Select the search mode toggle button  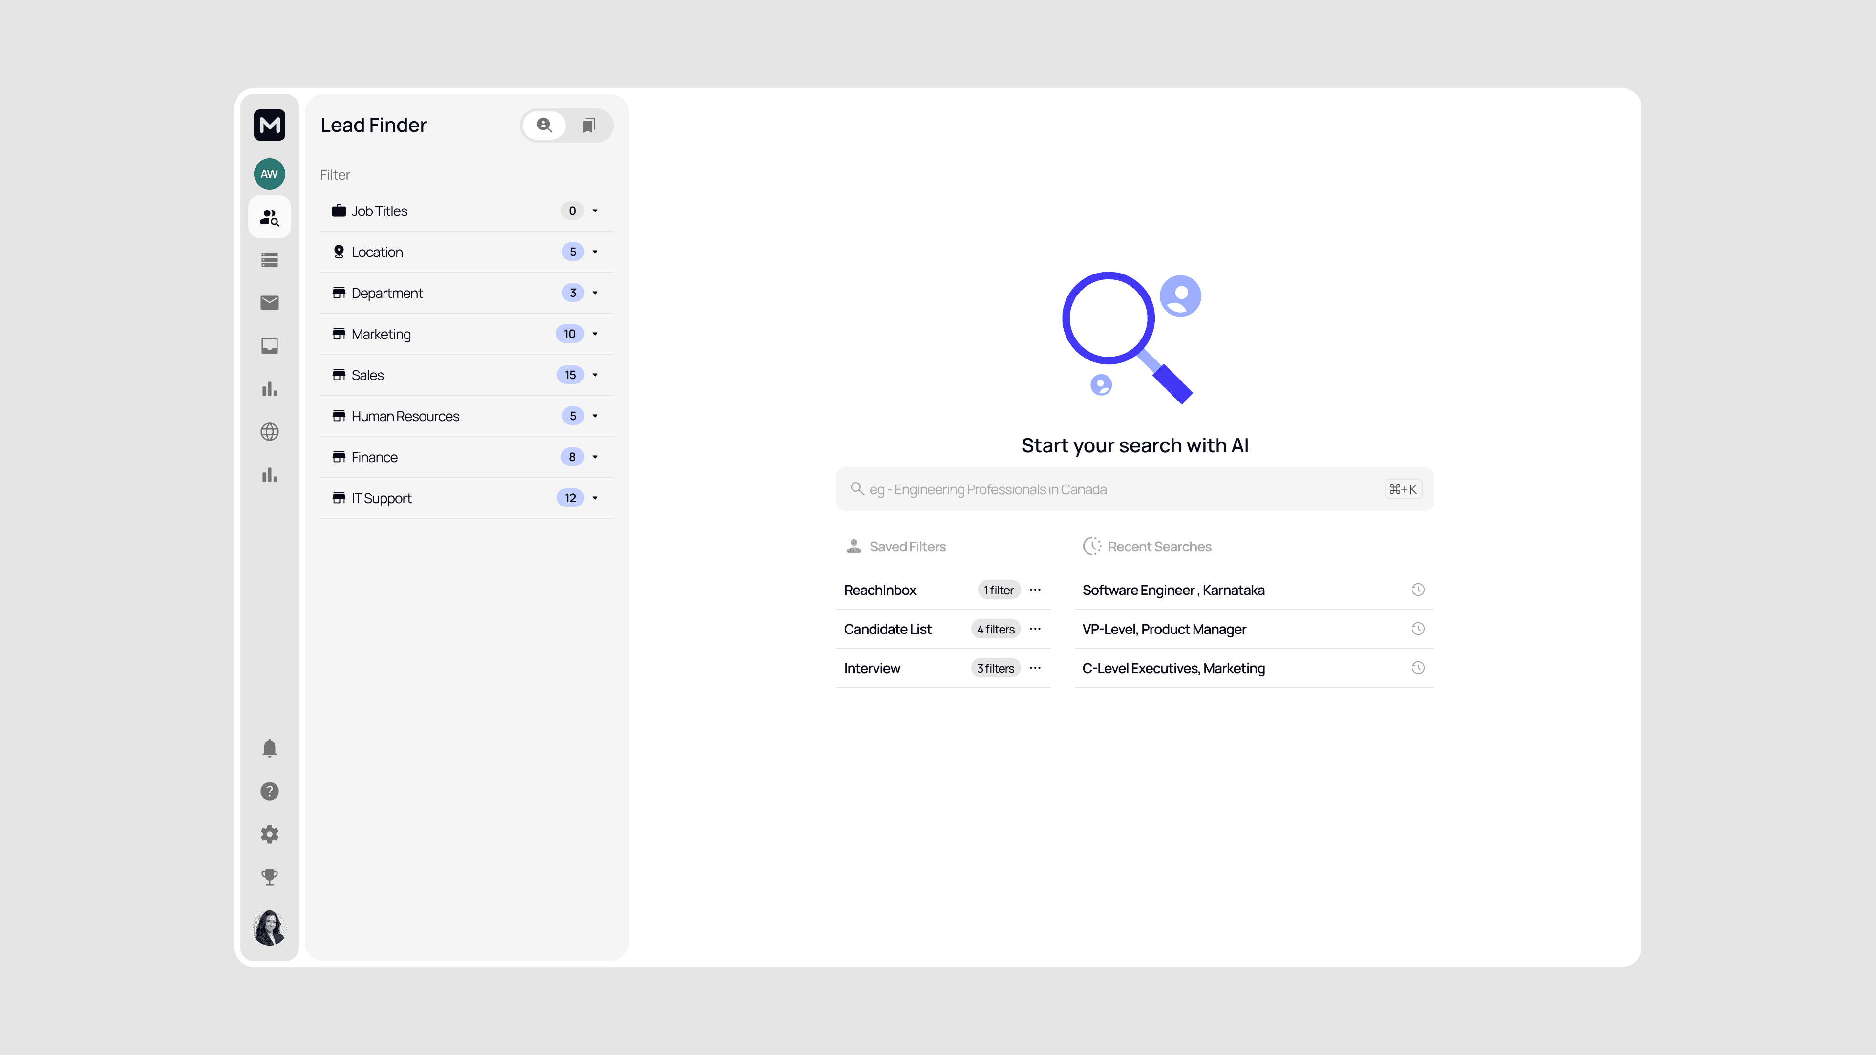545,125
